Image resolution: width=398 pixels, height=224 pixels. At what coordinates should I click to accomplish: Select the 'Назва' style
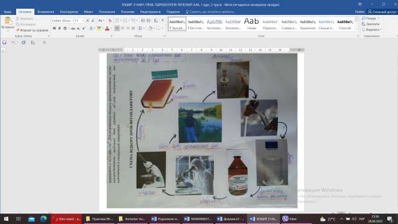[251, 24]
